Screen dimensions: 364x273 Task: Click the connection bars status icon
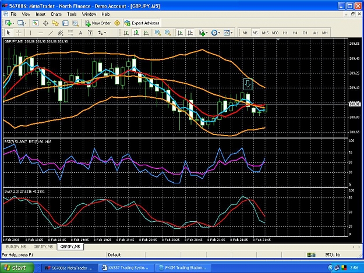[x=311, y=255]
